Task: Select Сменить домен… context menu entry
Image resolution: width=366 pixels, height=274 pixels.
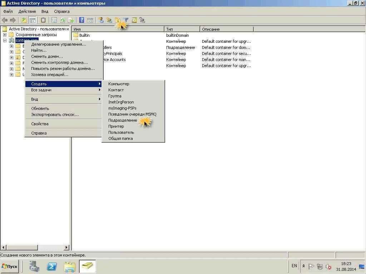Action: point(64,56)
